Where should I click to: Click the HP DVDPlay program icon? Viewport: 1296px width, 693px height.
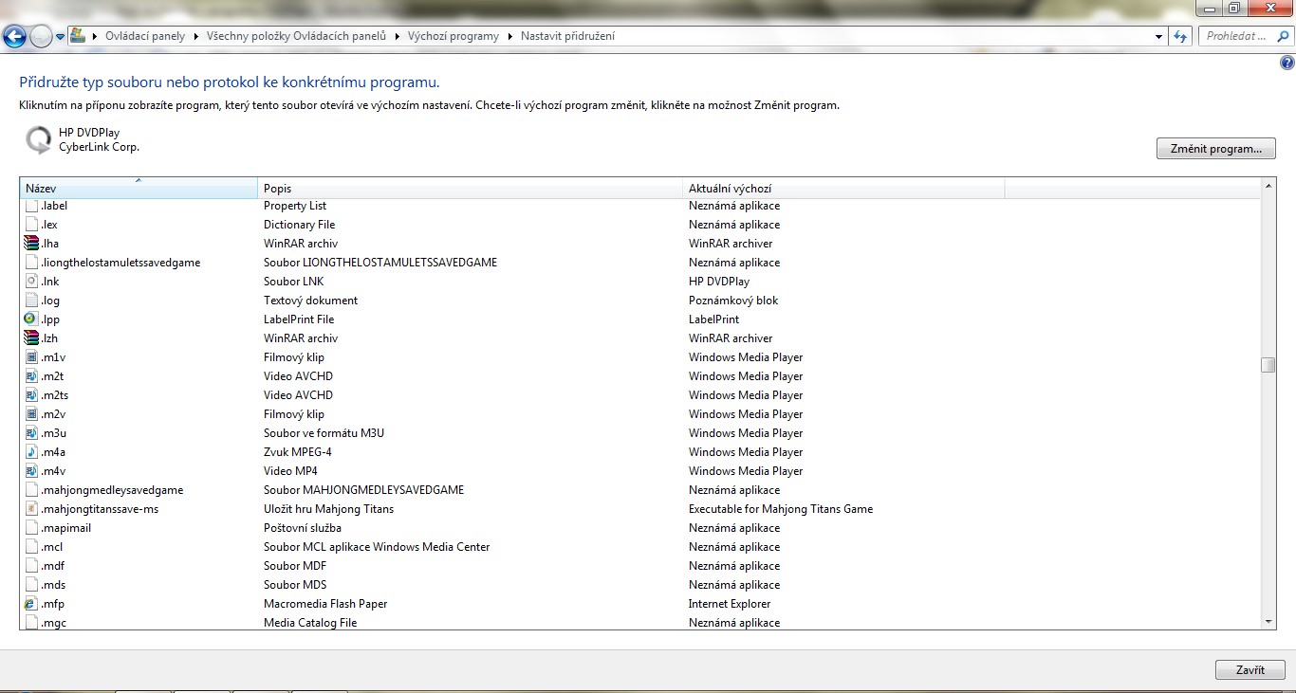point(38,140)
